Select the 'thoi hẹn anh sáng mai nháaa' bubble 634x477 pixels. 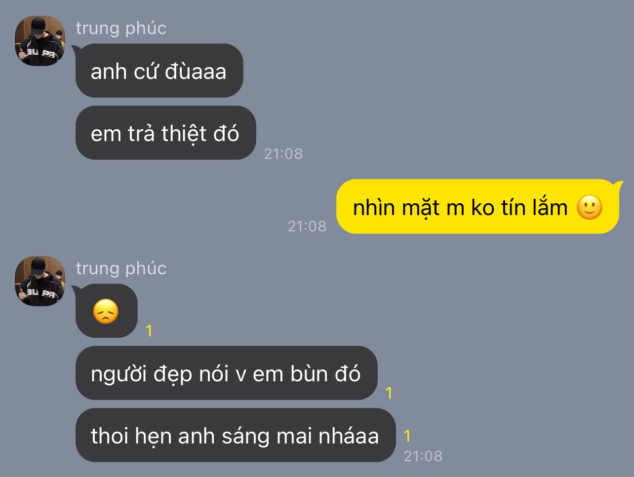[235, 436]
